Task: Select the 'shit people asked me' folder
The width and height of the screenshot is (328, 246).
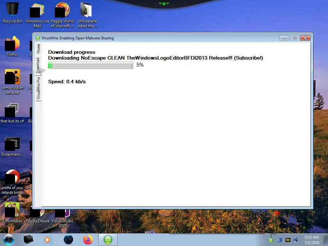Action: (87, 15)
